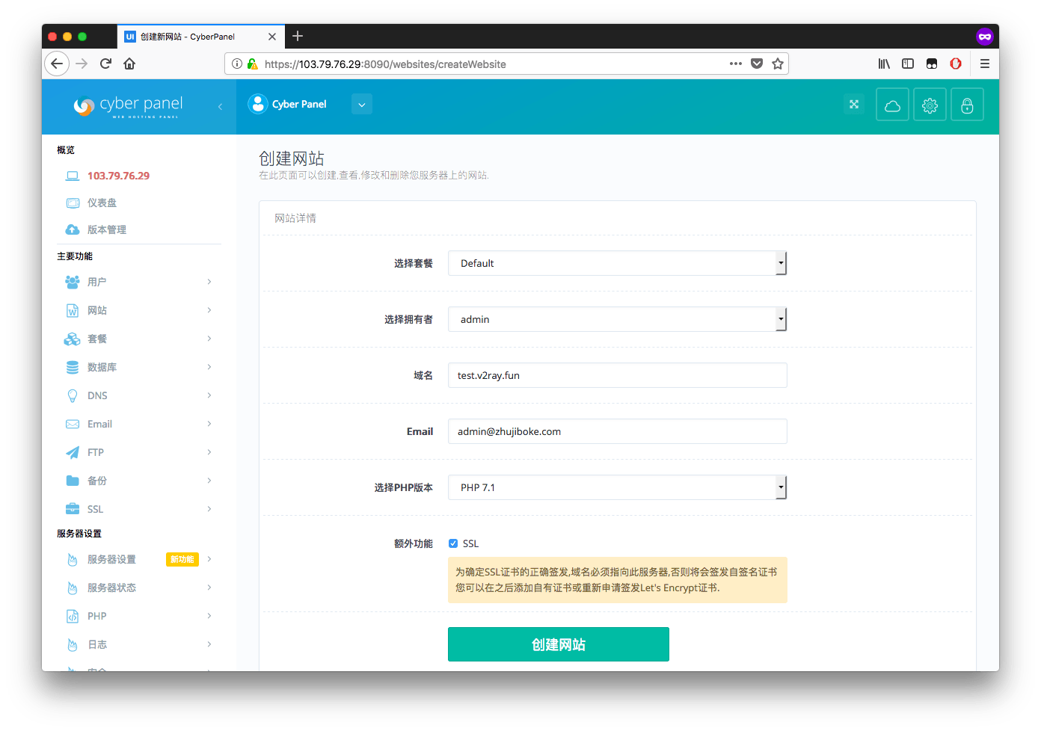
Task: Click the 数据库 database icon
Action: pos(73,367)
